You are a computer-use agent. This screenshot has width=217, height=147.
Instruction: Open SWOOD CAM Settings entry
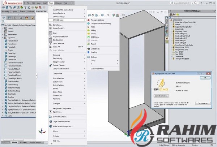[x=94, y=57]
